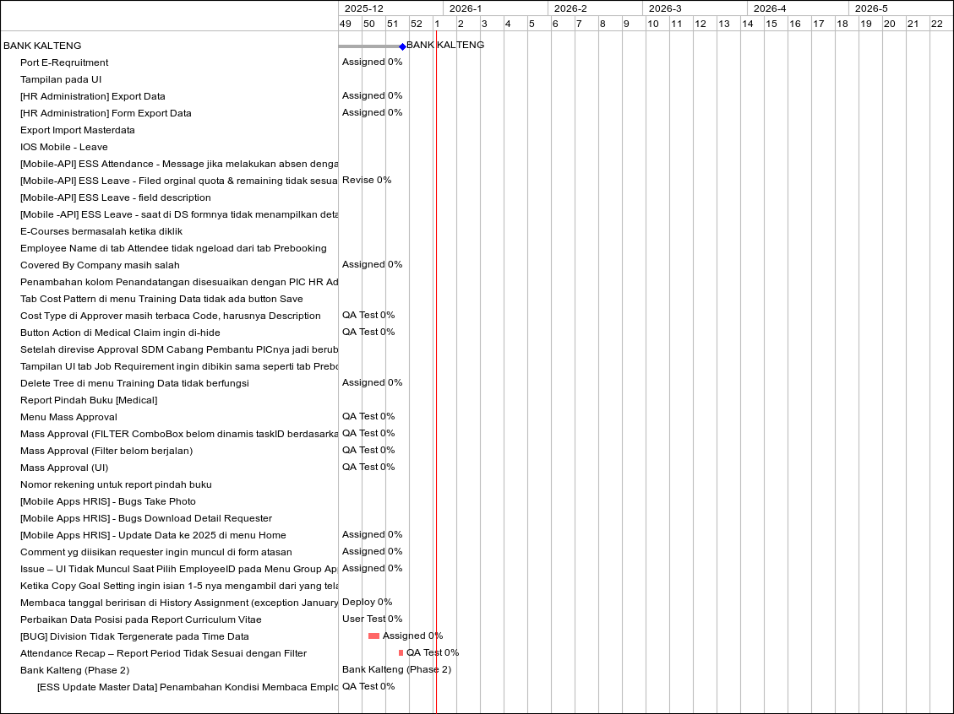Select the IOS Mobile - Leave task

[64, 147]
